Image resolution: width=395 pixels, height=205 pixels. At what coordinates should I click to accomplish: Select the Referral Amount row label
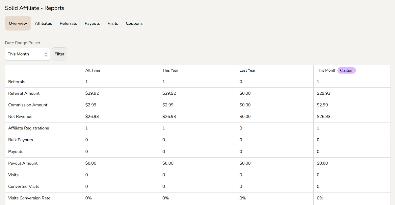point(24,93)
